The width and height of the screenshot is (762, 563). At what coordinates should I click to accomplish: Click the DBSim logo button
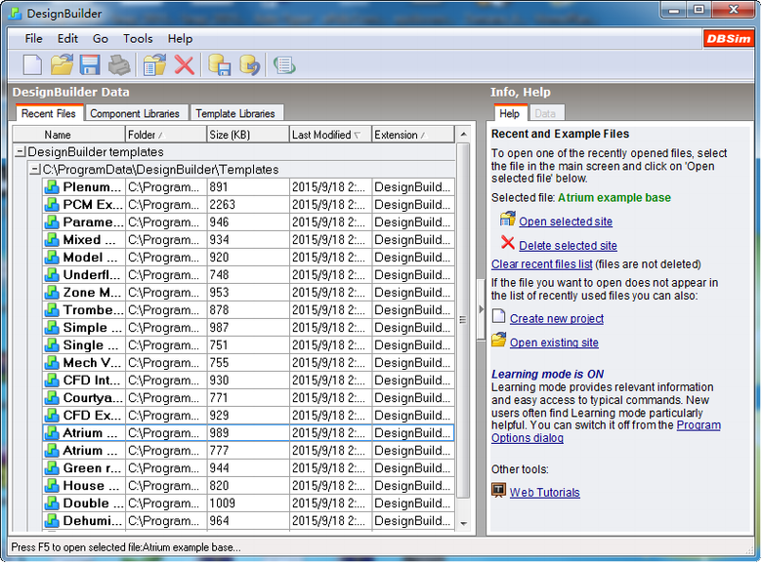728,39
